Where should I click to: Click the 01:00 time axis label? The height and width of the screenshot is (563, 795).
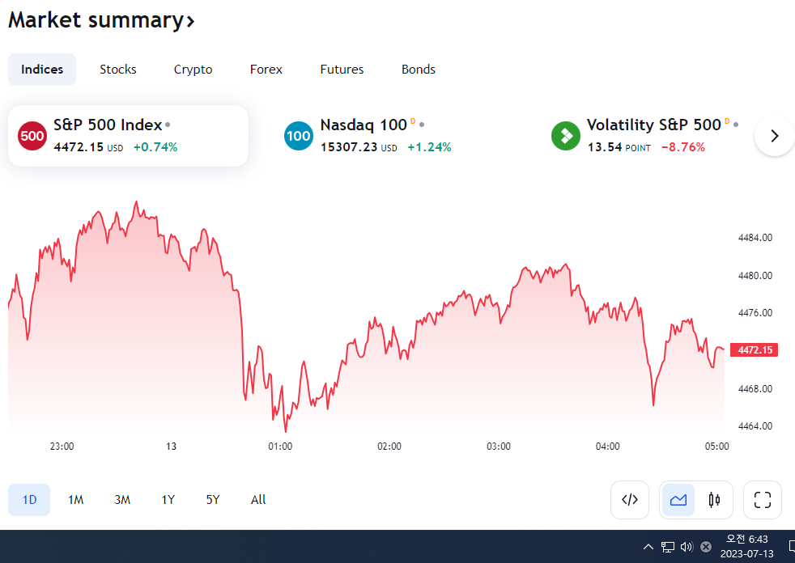[x=280, y=447]
